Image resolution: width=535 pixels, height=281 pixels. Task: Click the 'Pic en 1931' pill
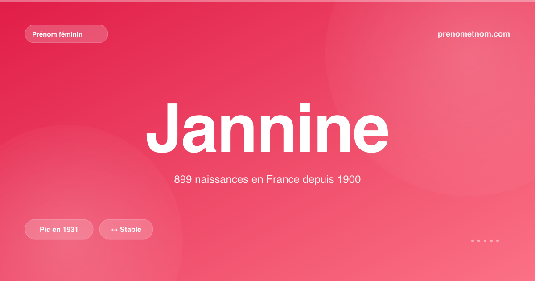tap(59, 229)
